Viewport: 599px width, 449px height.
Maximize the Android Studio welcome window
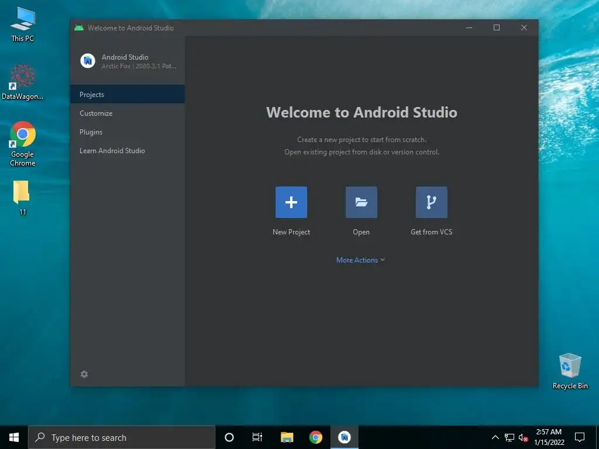pyautogui.click(x=497, y=27)
